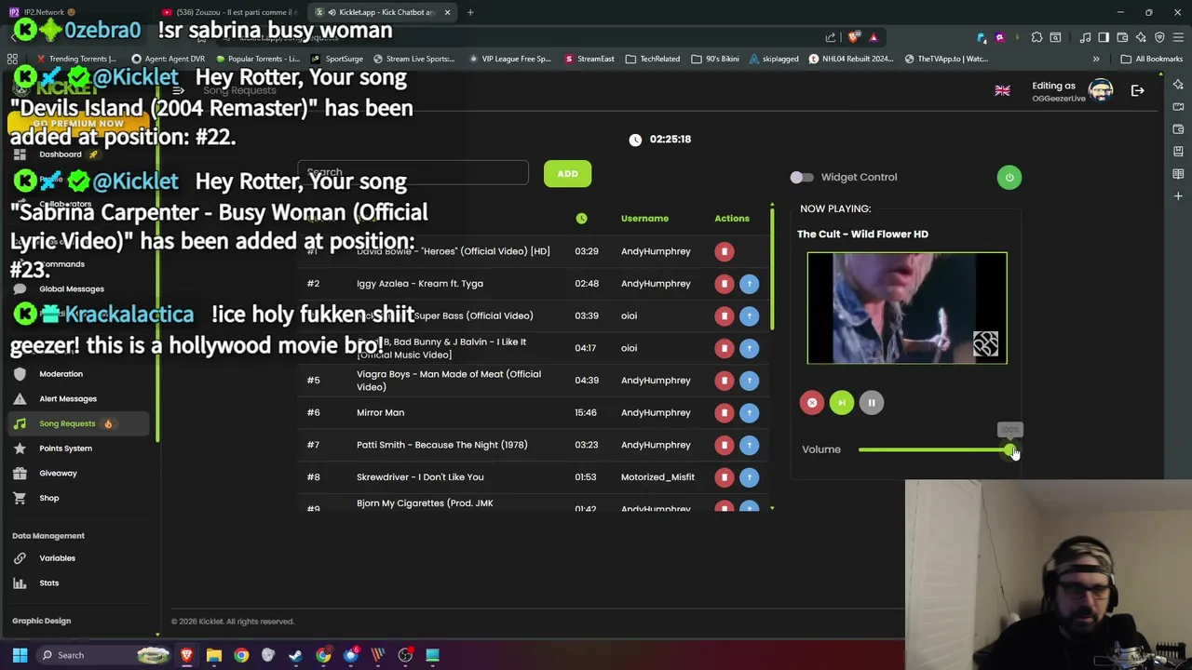
Task: Open Steam from the taskbar
Action: (295, 655)
